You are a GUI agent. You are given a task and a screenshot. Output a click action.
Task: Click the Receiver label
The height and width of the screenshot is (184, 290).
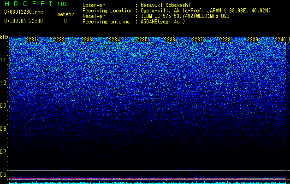tap(94, 16)
